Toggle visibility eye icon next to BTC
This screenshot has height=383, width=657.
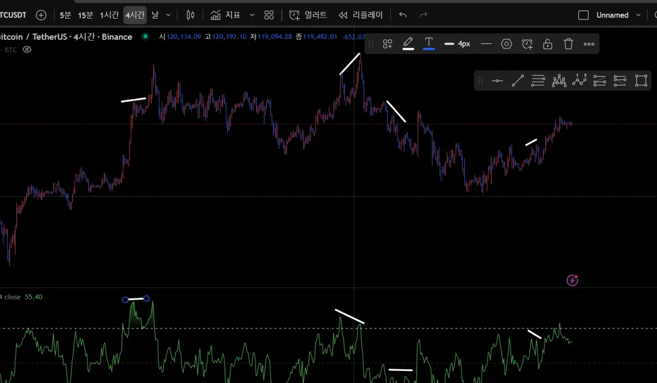[x=27, y=50]
